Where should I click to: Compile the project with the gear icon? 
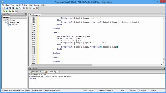pos(4,11)
